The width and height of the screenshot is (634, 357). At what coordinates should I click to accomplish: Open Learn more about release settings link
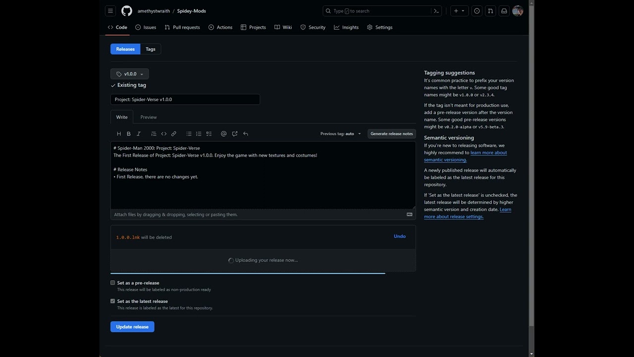pyautogui.click(x=468, y=213)
